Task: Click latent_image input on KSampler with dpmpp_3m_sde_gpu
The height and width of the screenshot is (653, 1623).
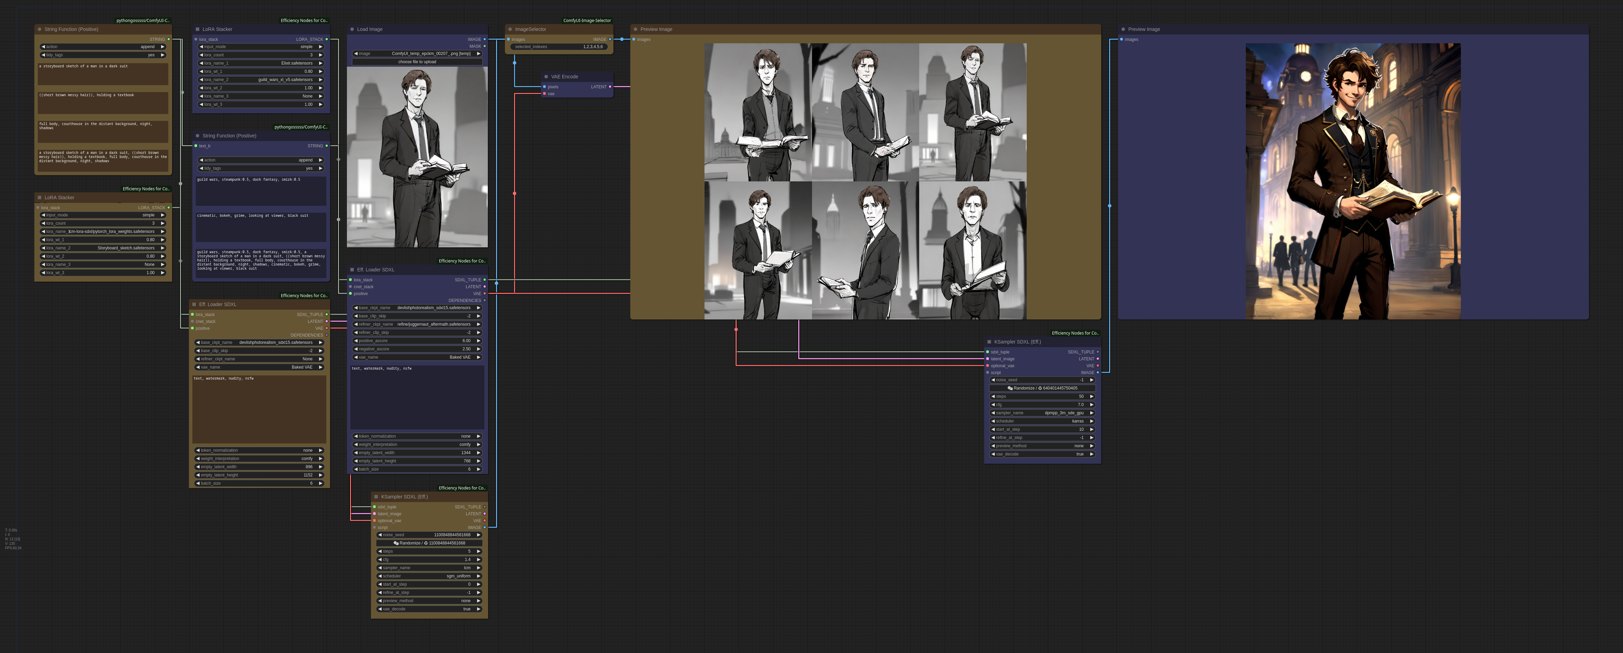Action: point(987,359)
